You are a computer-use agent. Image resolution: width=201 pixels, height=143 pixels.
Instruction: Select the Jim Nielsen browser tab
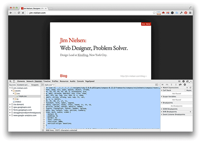click(34, 8)
